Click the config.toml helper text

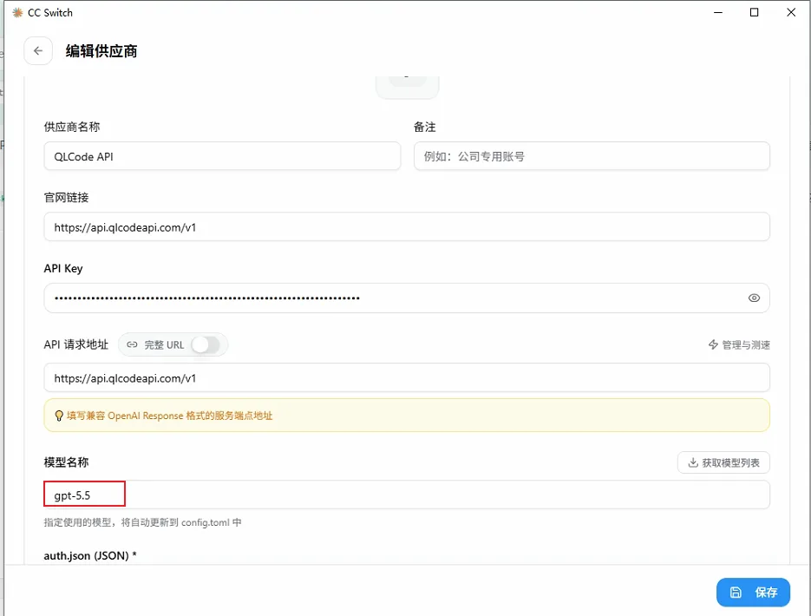pyautogui.click(x=143, y=522)
